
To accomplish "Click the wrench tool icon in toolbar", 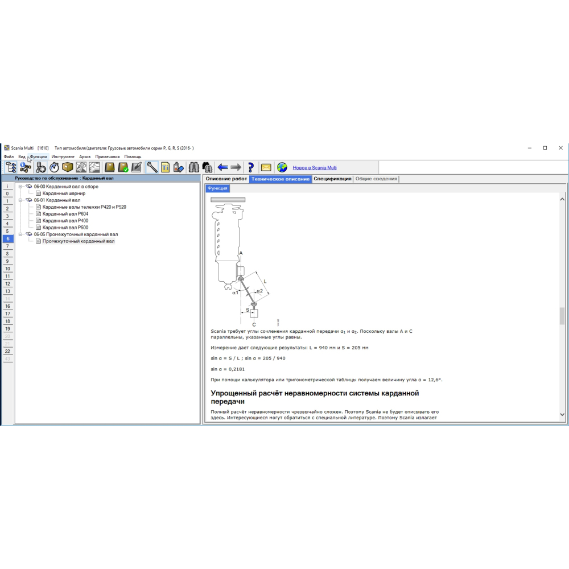I will tap(152, 167).
